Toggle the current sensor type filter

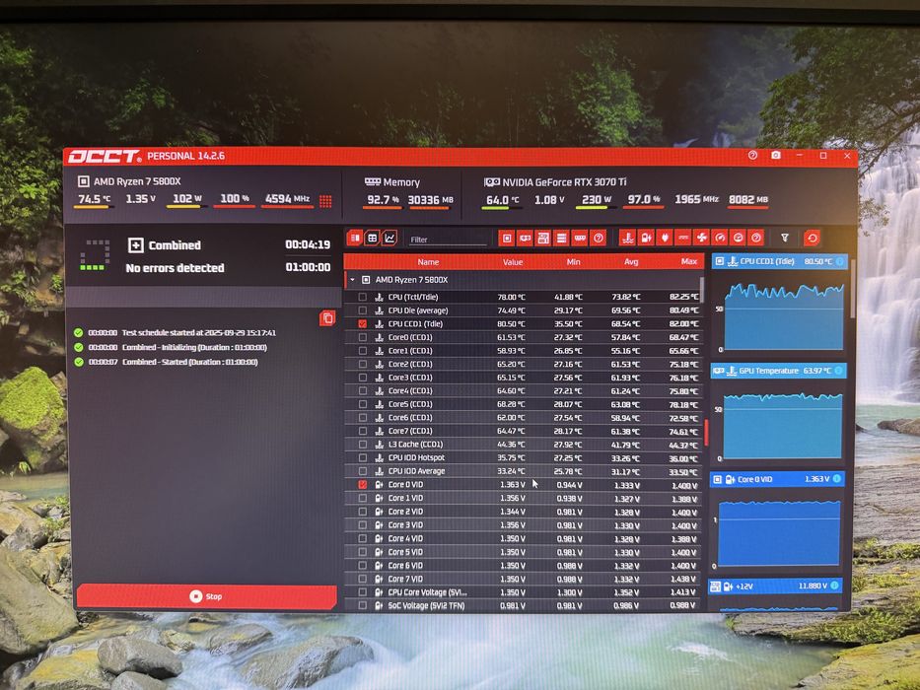tap(683, 238)
